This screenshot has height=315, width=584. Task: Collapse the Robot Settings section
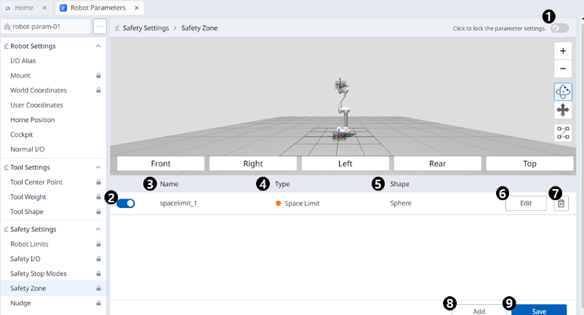coord(98,46)
